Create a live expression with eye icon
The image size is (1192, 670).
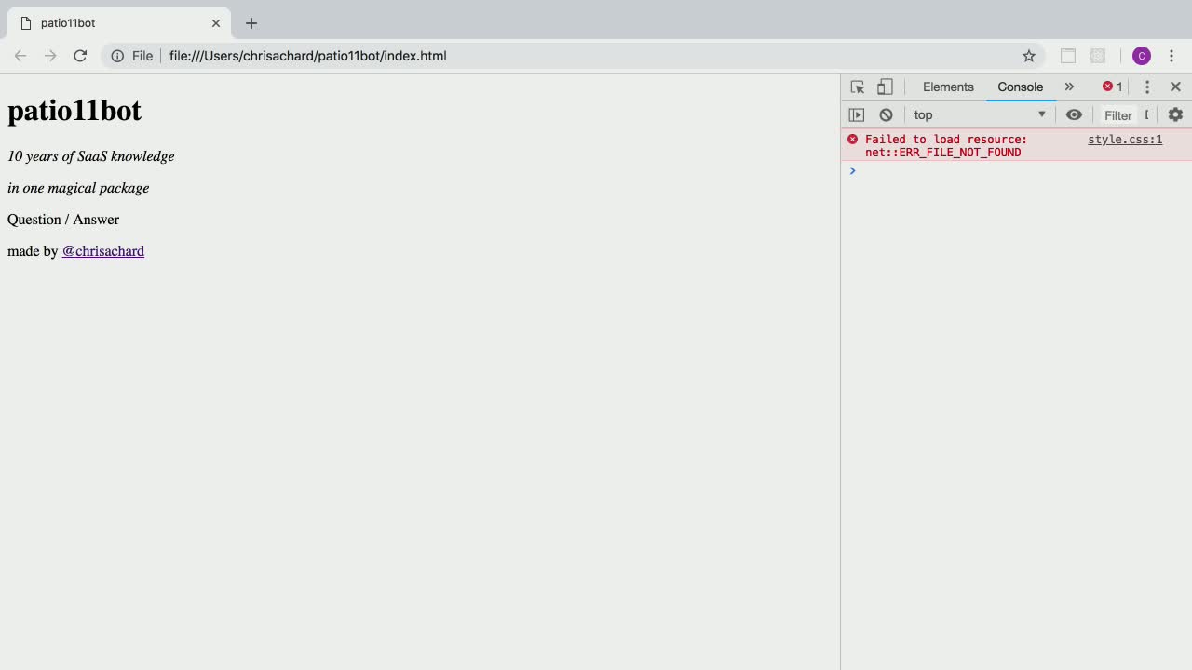pos(1074,114)
